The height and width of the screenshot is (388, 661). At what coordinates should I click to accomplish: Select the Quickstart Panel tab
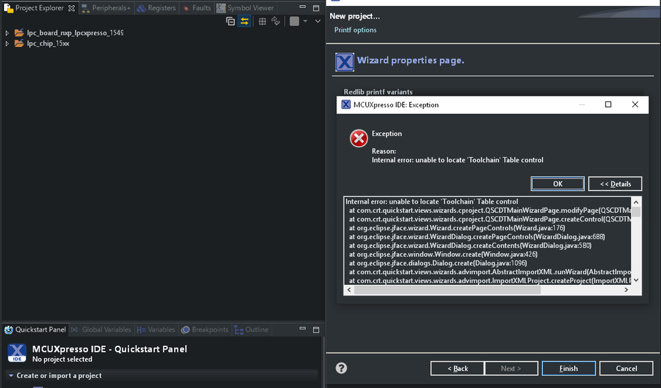[x=36, y=329]
